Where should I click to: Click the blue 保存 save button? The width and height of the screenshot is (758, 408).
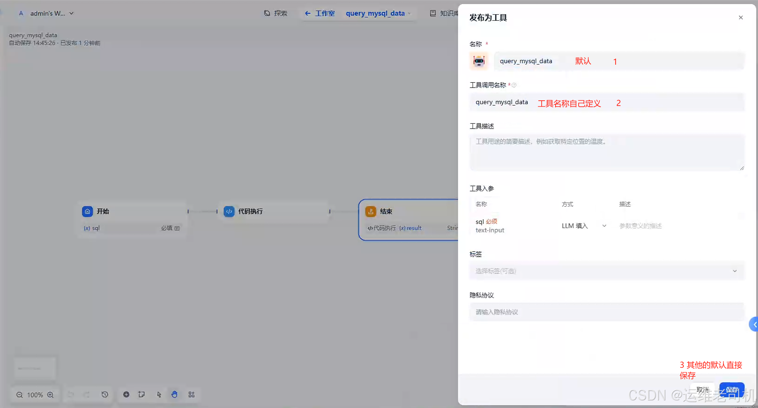point(732,390)
